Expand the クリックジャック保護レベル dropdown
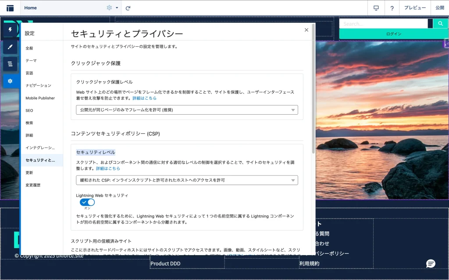This screenshot has width=449, height=280. [187, 110]
